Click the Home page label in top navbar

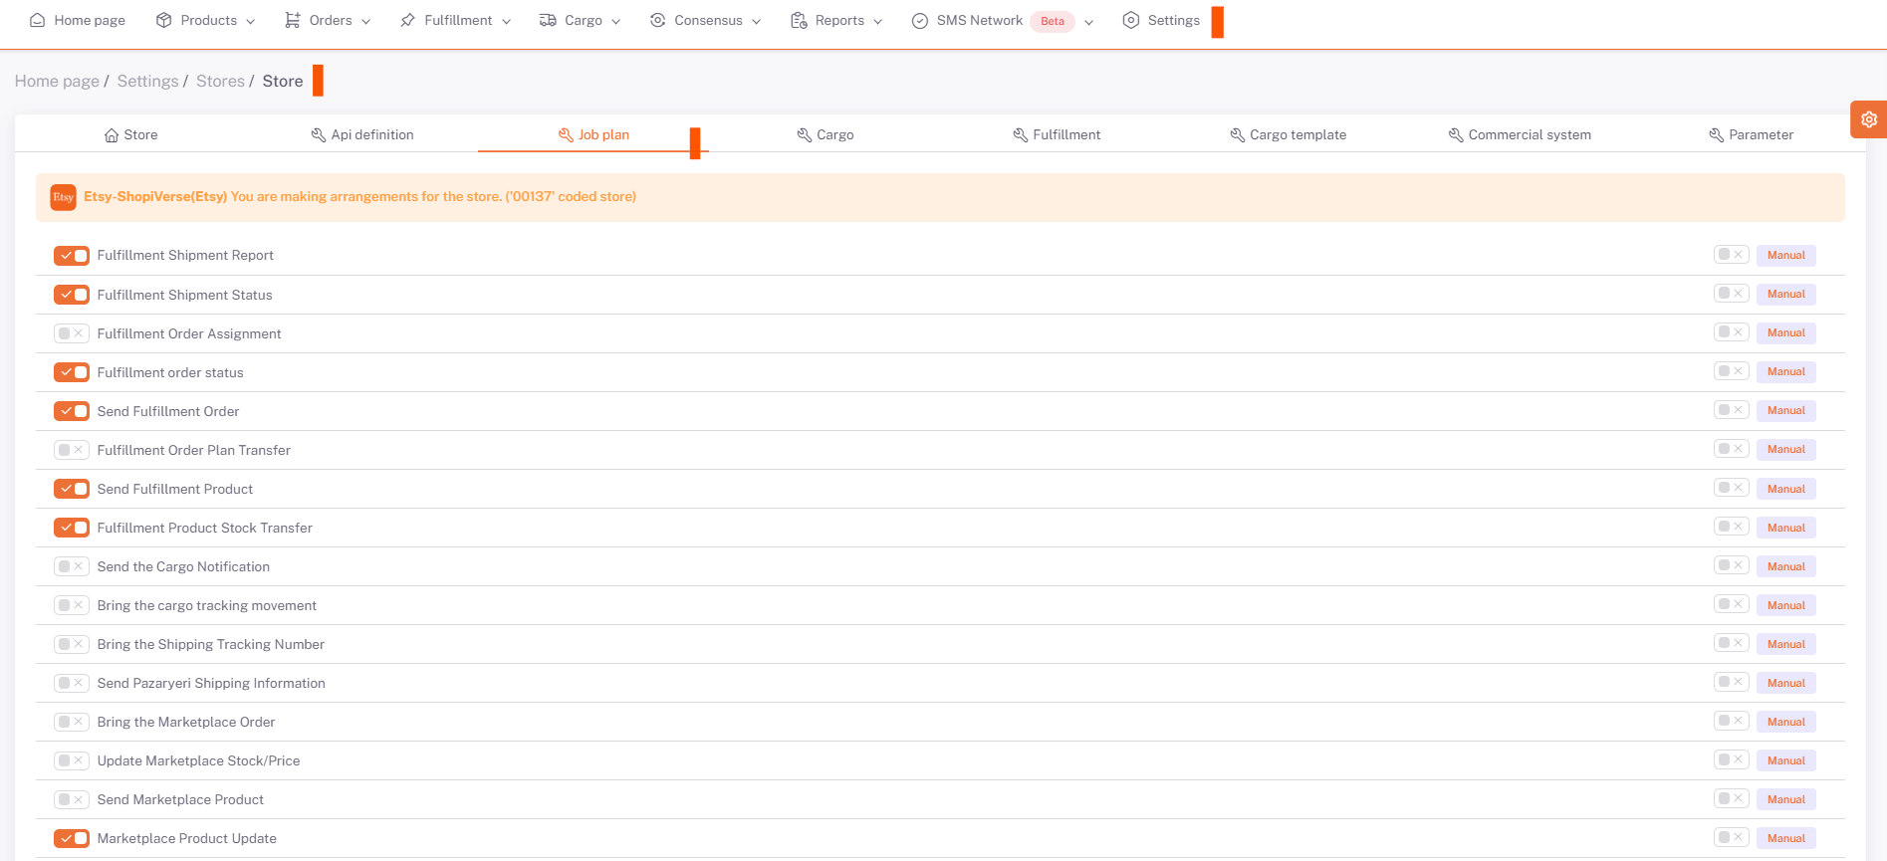(90, 20)
